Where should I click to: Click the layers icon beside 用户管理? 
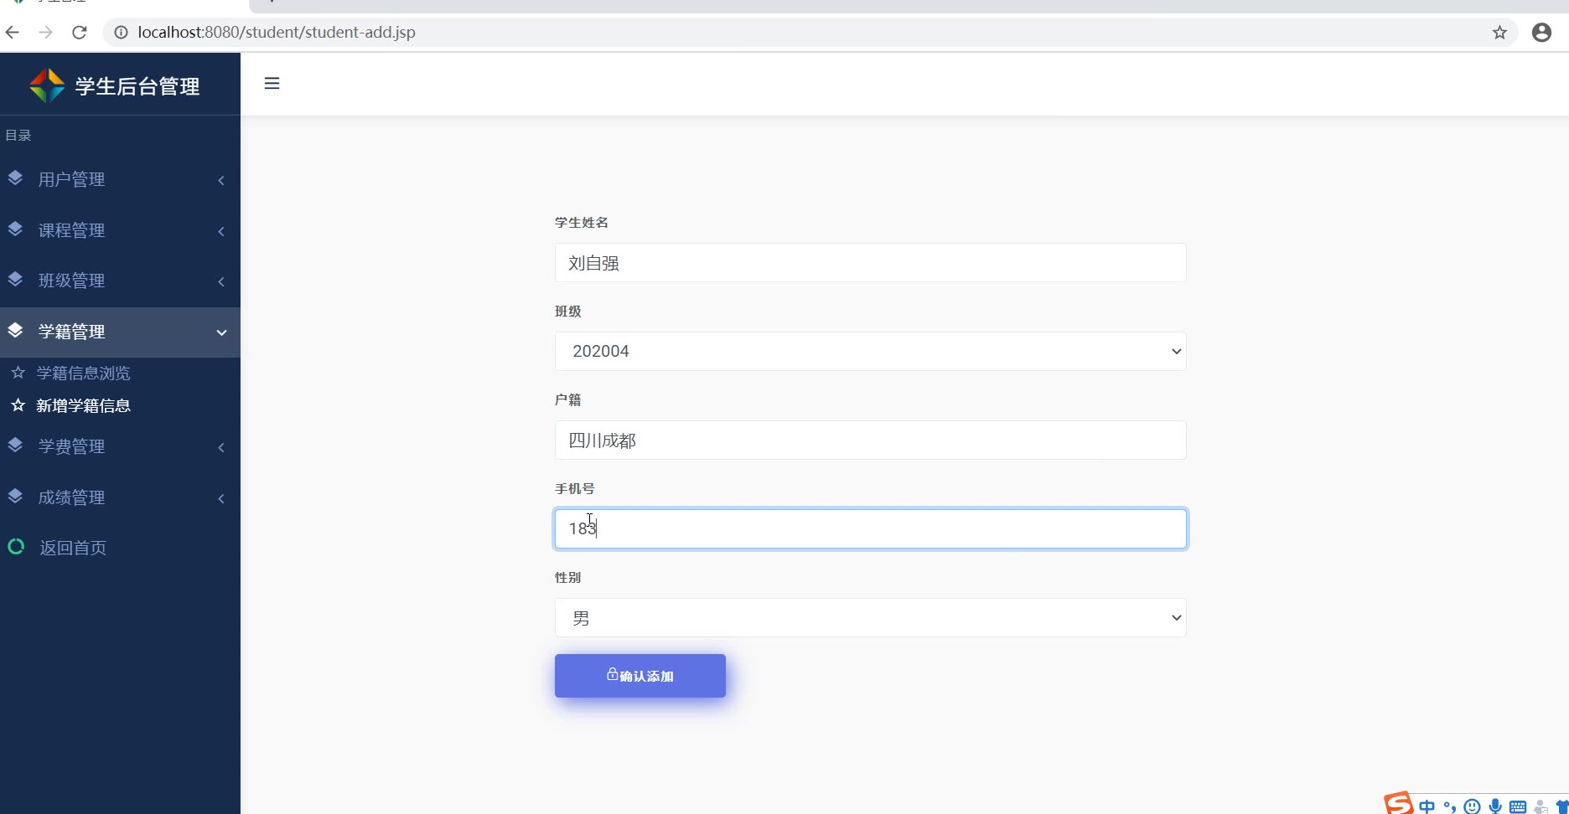coord(15,178)
